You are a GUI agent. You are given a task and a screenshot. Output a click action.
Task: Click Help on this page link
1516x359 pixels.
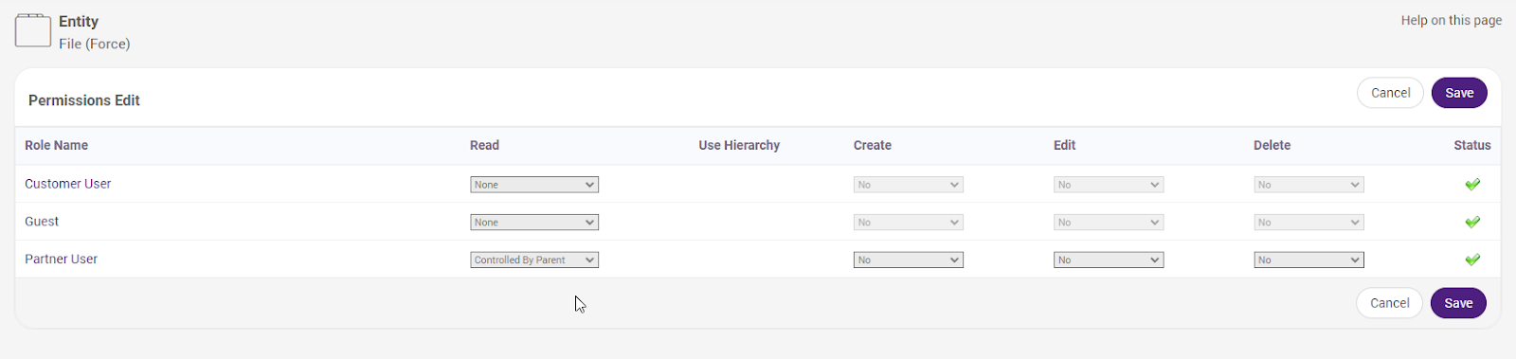1452,20
